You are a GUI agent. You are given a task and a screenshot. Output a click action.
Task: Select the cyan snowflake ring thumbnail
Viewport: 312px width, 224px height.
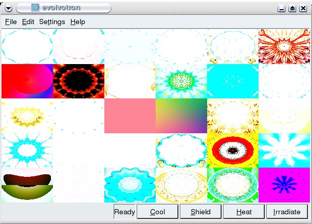click(x=27, y=150)
